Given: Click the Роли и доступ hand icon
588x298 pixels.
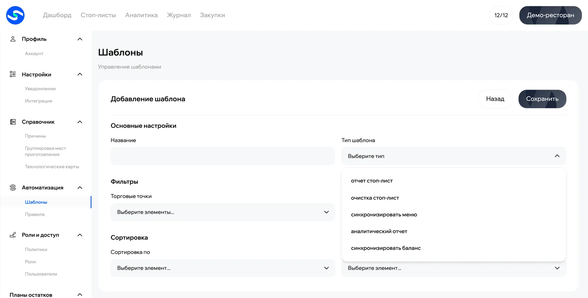Looking at the screenshot, I should (13, 235).
